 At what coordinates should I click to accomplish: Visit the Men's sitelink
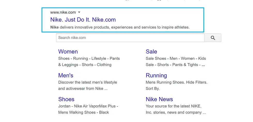tap(66, 75)
